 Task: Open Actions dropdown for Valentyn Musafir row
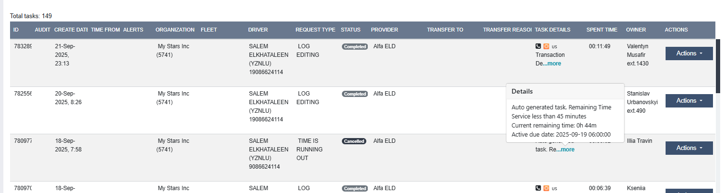[689, 54]
